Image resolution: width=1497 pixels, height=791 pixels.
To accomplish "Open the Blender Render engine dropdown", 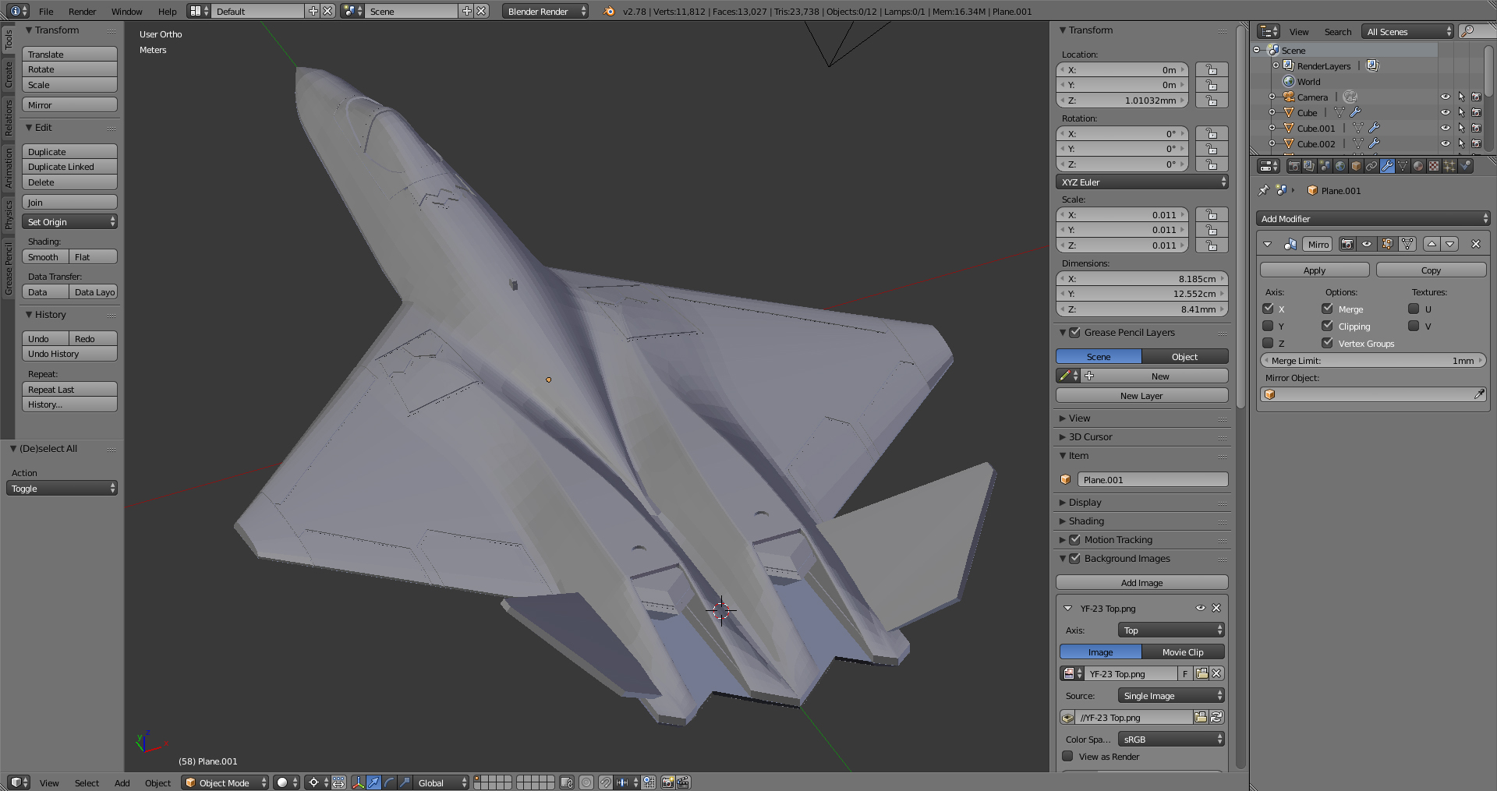I will (x=545, y=11).
